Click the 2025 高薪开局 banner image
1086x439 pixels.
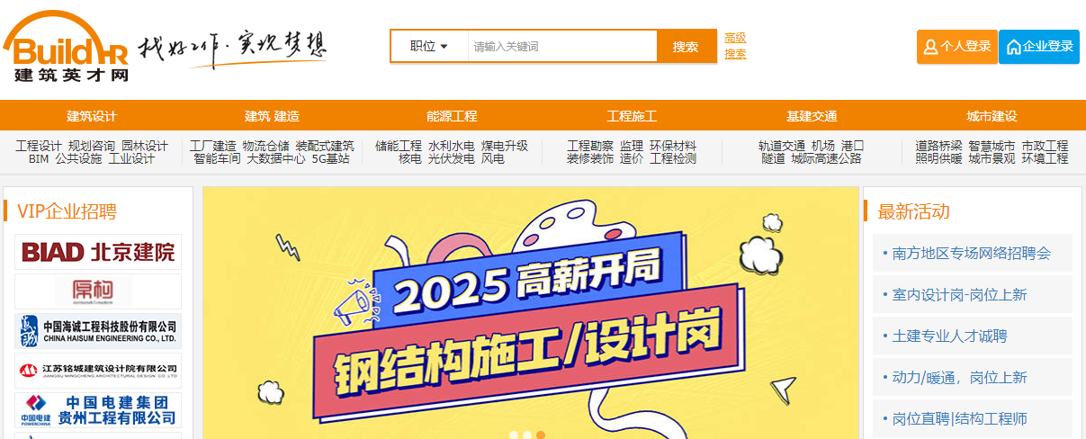[531, 313]
